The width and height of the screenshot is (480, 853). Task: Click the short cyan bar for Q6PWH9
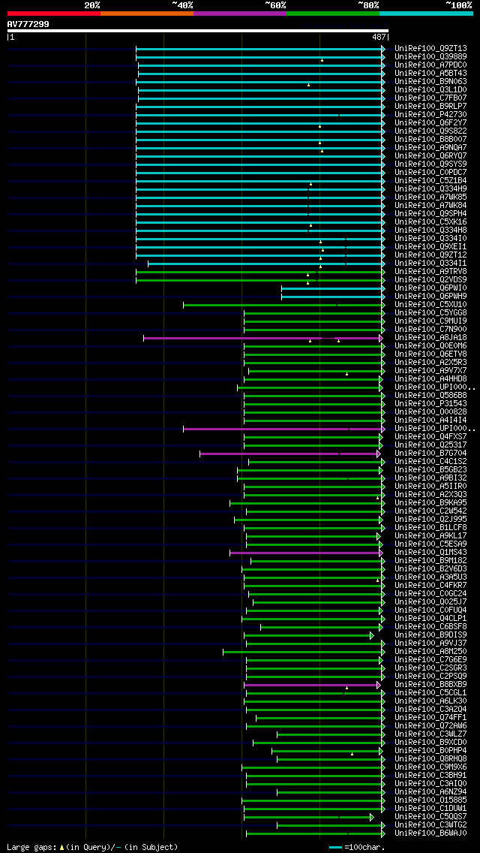(x=333, y=297)
